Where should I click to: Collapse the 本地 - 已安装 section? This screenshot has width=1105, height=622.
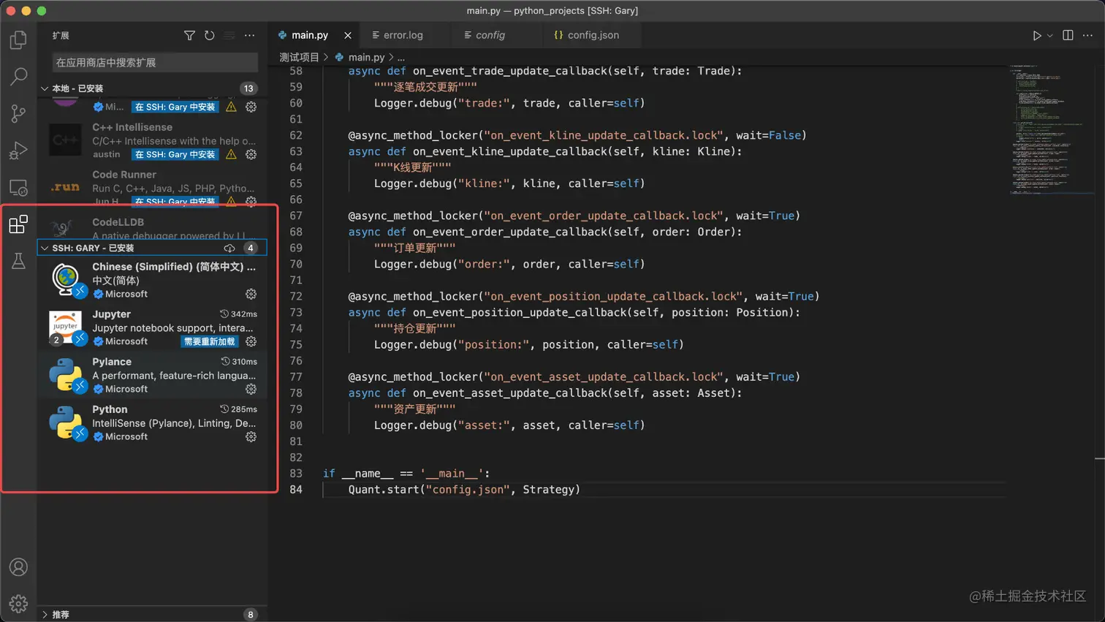(45, 88)
